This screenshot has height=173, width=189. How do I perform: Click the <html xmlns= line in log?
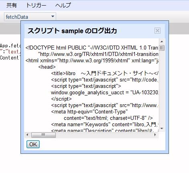92,61
